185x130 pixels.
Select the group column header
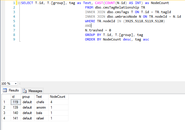pyautogui.click(x=27, y=97)
